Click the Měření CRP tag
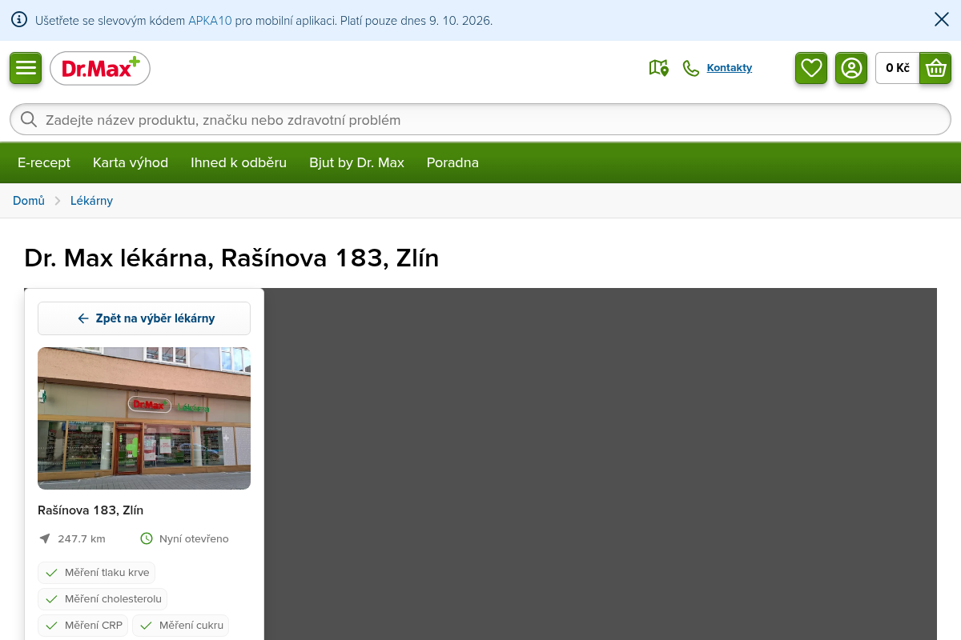 pos(83,626)
